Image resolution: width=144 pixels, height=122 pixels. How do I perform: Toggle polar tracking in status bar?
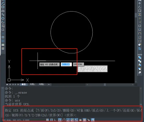click(x=60, y=120)
